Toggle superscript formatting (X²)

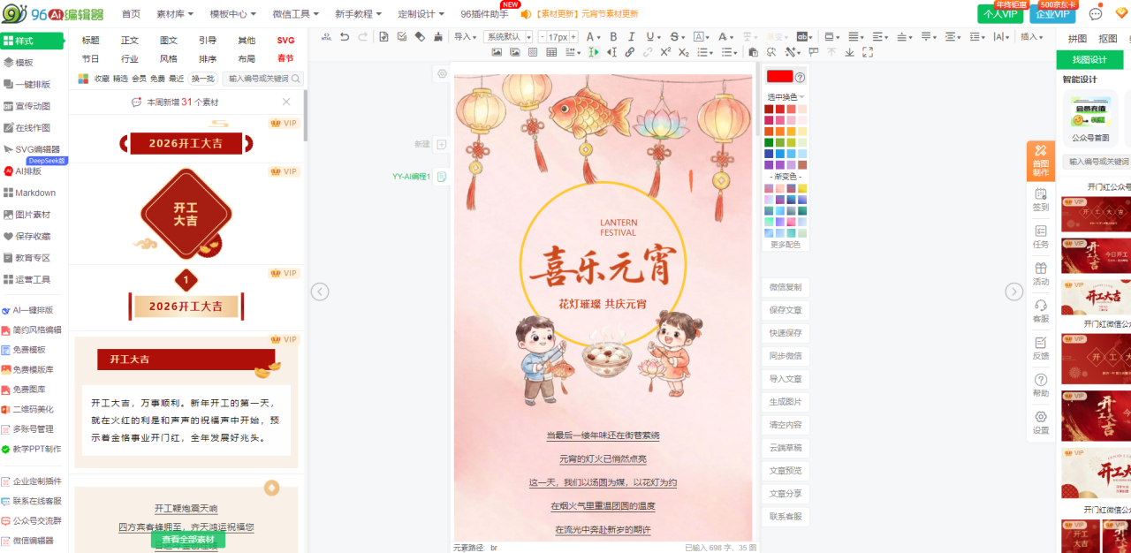coord(665,52)
